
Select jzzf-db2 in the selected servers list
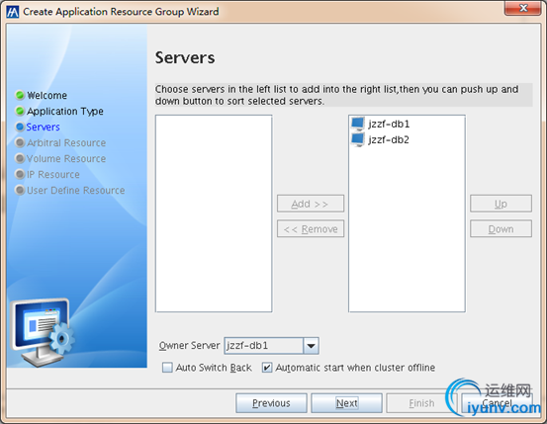[x=389, y=139]
